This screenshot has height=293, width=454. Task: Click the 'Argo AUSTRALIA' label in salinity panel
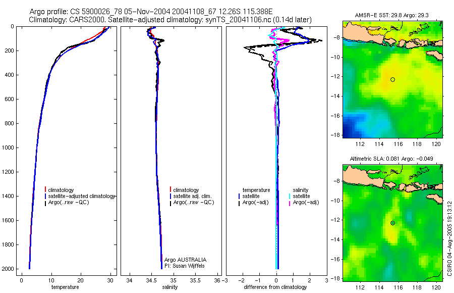(x=185, y=260)
